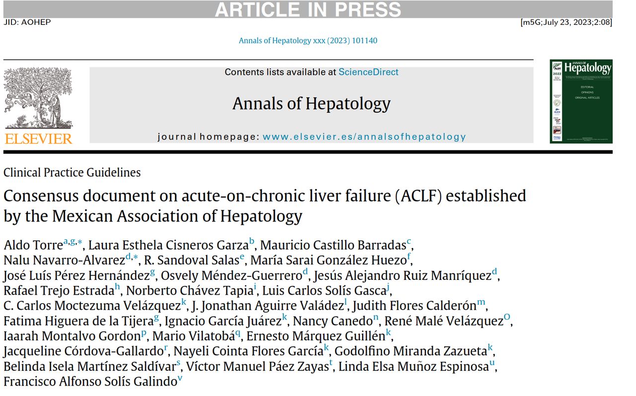Screen dimensions: 636x396
Task: Click affiliation superscript e after Sandoval Salas
Action: click(241, 257)
